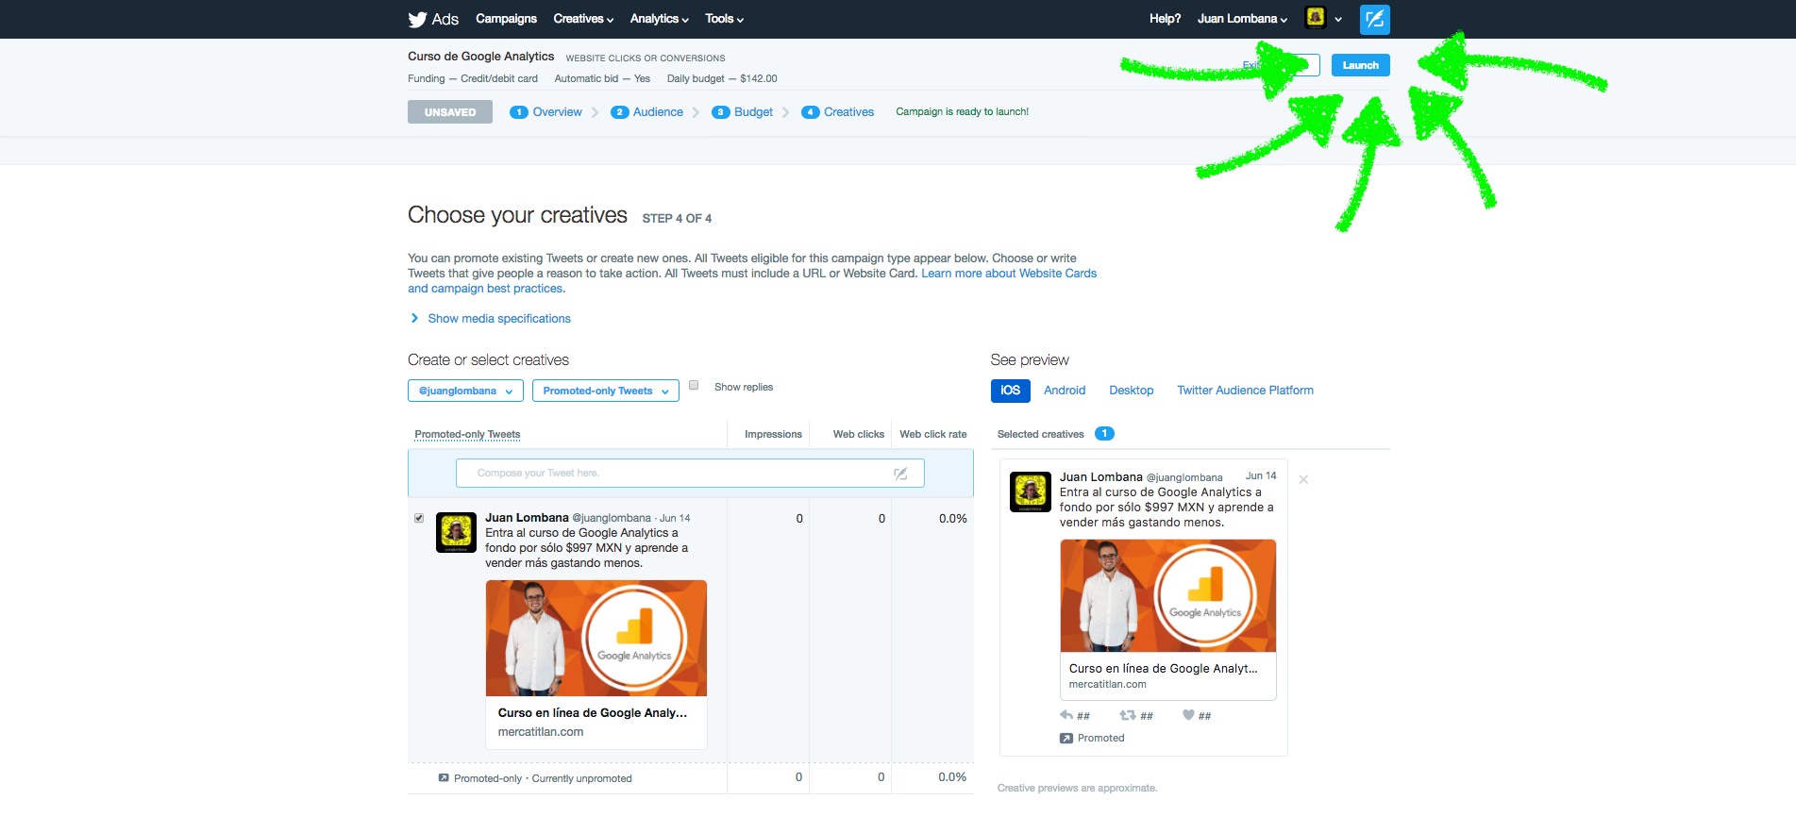The height and width of the screenshot is (833, 1796).
Task: Click the UNSAVED status button
Action: pyautogui.click(x=450, y=112)
